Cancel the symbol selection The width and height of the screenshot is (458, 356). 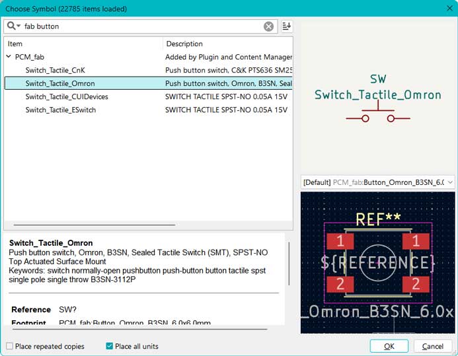(x=433, y=346)
